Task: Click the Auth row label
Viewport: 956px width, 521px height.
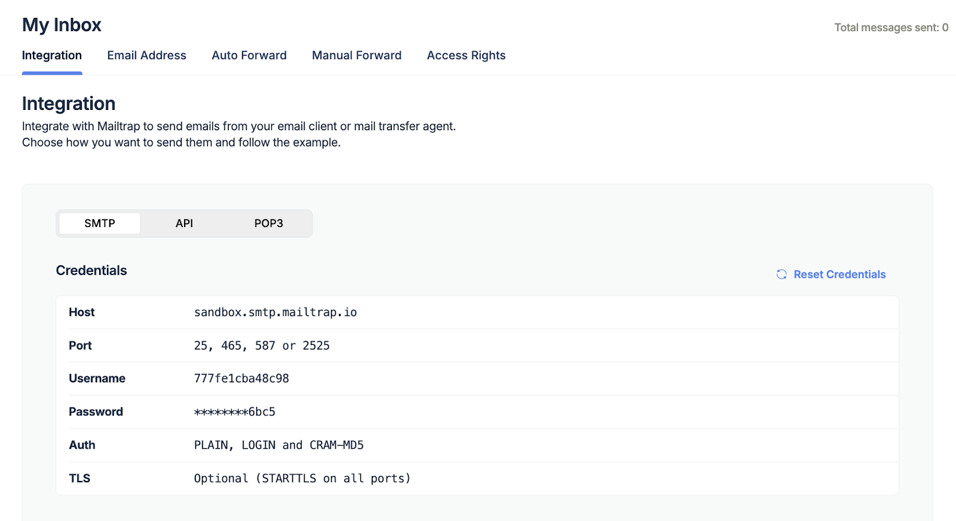Action: click(82, 445)
